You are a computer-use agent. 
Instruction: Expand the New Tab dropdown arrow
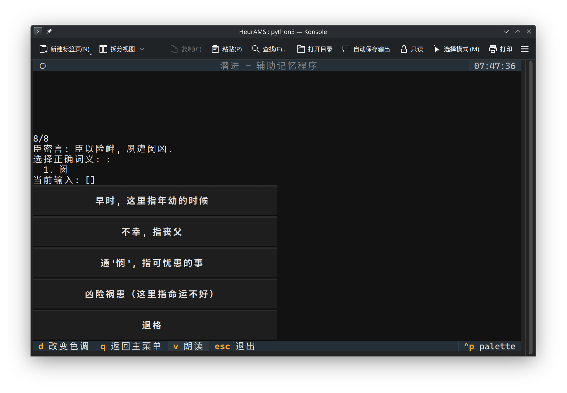pyautogui.click(x=91, y=54)
